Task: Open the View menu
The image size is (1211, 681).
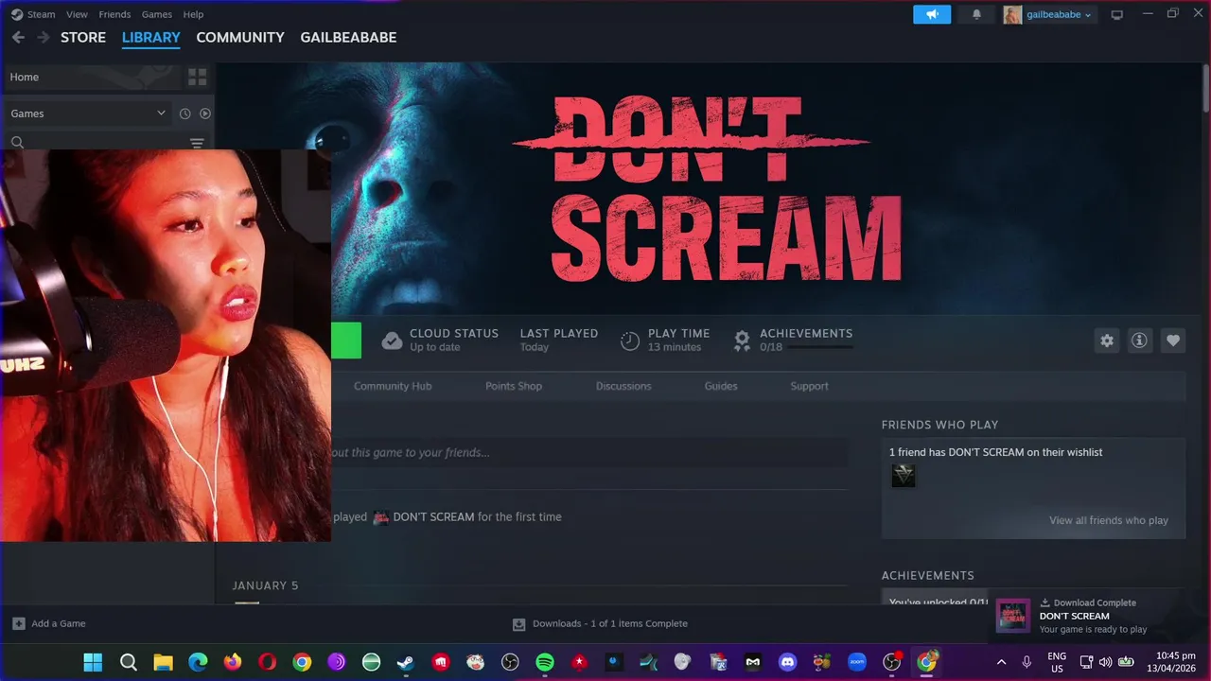Action: [x=77, y=14]
